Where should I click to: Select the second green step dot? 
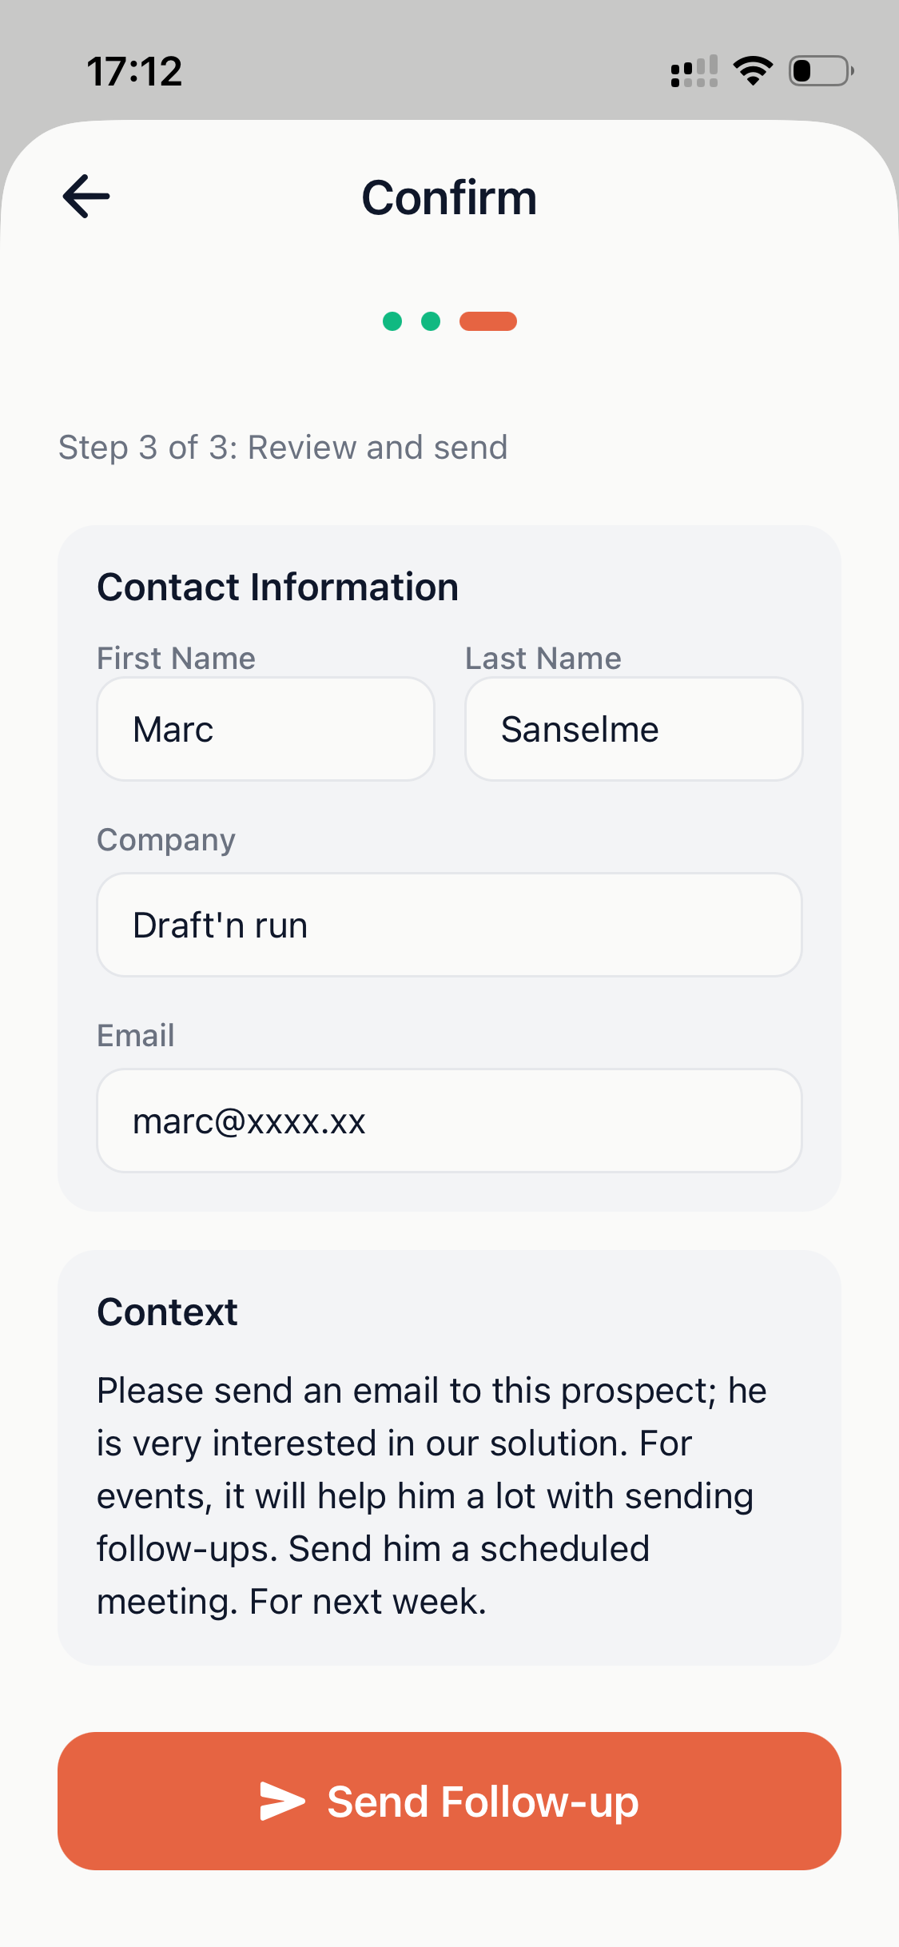431,321
